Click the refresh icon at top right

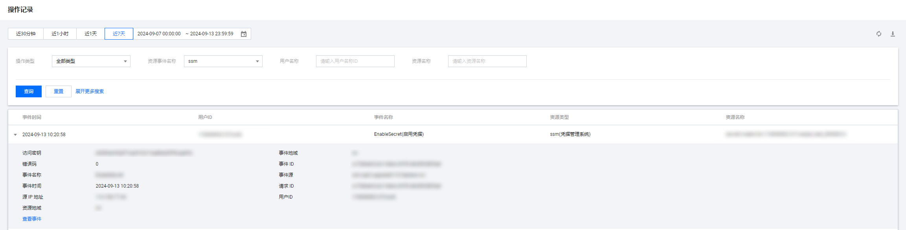point(879,34)
